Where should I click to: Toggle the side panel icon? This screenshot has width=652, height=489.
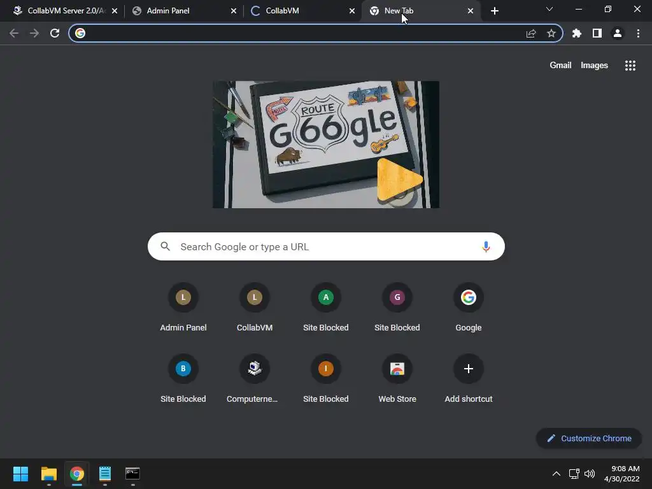(x=597, y=33)
